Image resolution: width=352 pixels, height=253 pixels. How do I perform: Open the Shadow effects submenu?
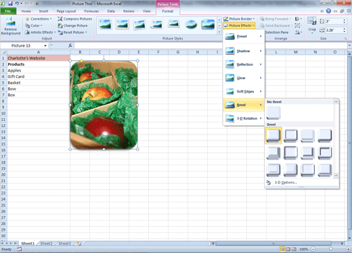tap(244, 51)
